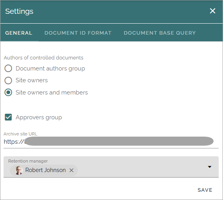
Task: Click the Robert Johnson name in chip
Action: pos(46,170)
